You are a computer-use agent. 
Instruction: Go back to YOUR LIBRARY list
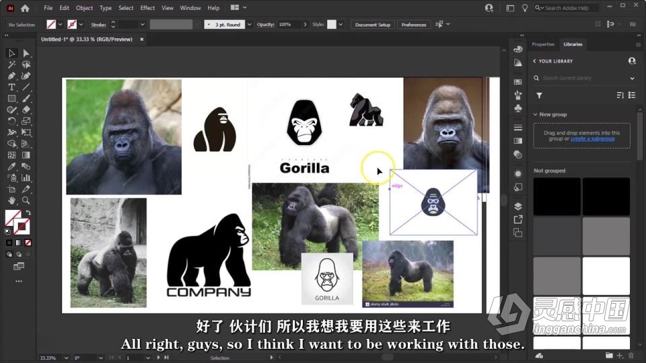pyautogui.click(x=534, y=61)
